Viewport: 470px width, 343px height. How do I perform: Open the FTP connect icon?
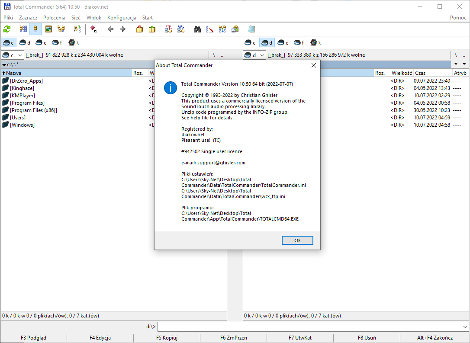(x=168, y=29)
